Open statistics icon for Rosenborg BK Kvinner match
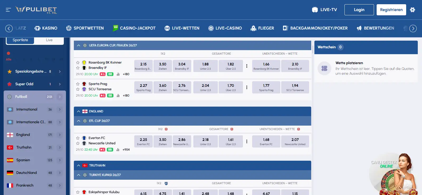Screen dimensions: 422x195 [118, 74]
